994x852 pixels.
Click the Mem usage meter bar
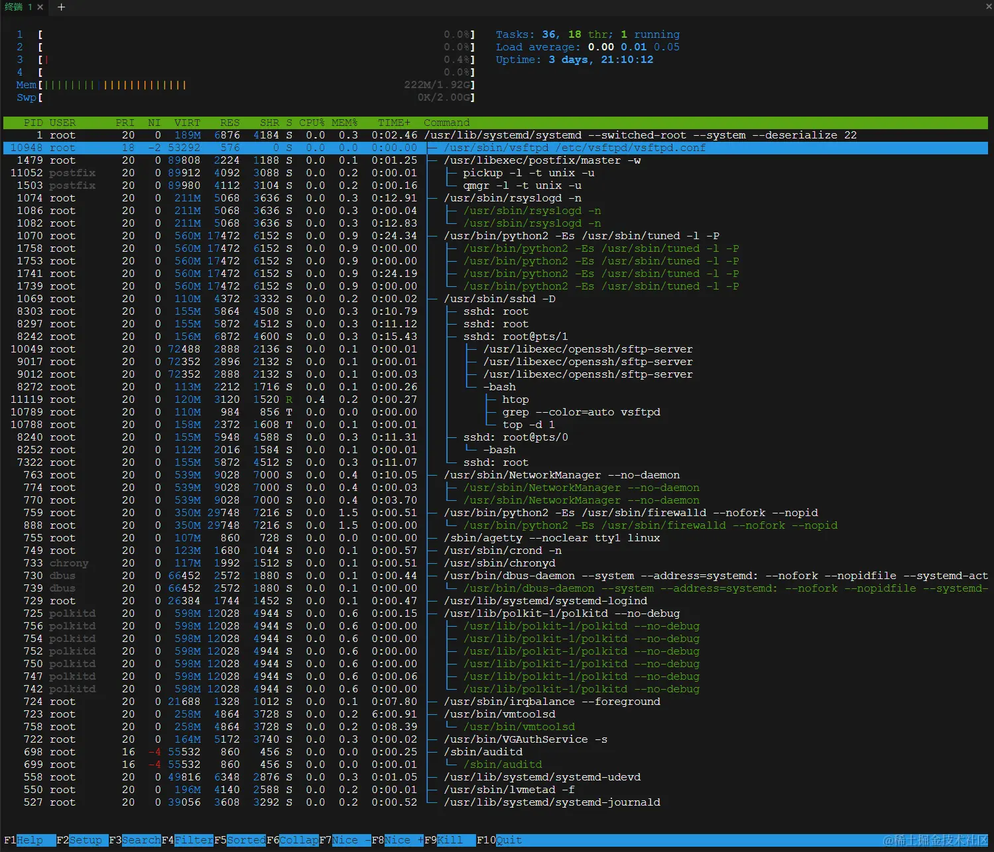coord(245,85)
